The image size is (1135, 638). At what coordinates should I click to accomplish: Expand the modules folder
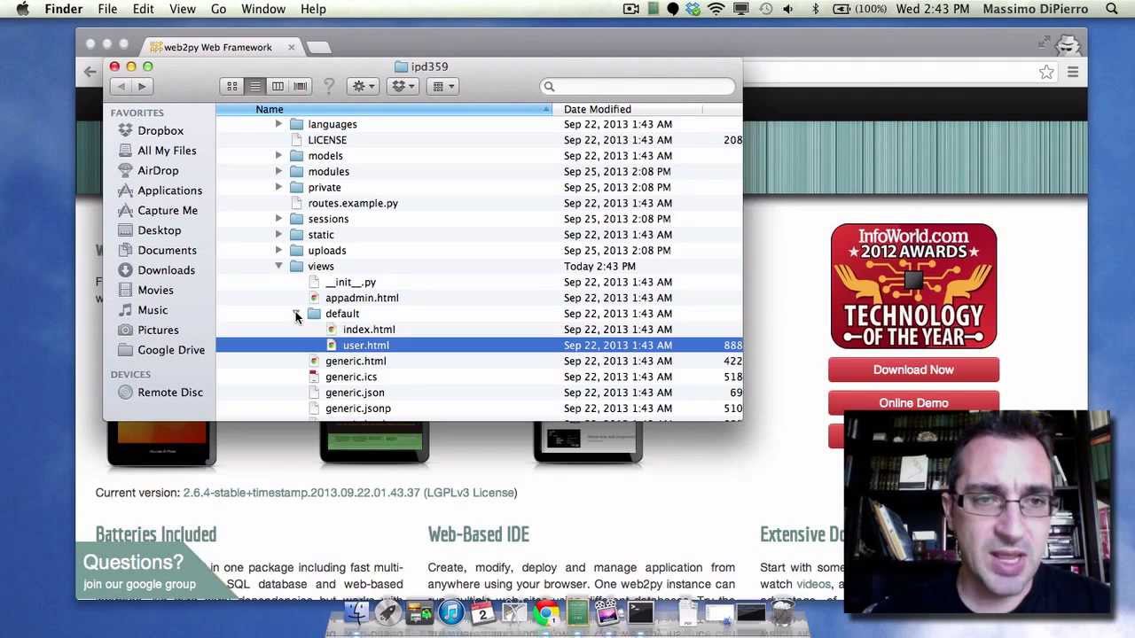[x=278, y=172]
